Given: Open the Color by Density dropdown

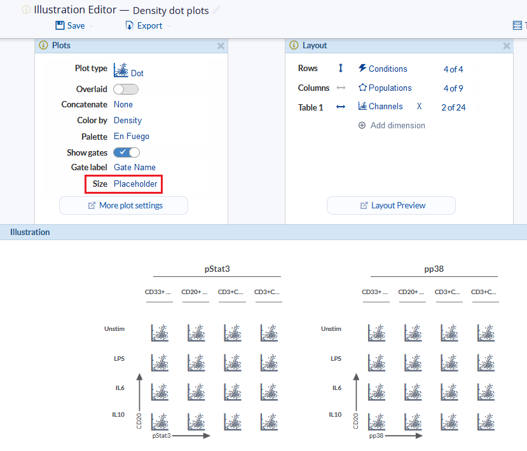Looking at the screenshot, I should pyautogui.click(x=128, y=121).
